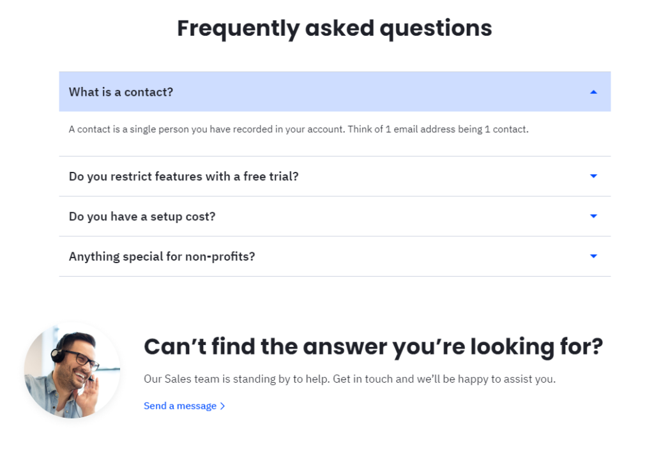Click the setup cost dropdown arrow
The height and width of the screenshot is (451, 654).
[593, 217]
